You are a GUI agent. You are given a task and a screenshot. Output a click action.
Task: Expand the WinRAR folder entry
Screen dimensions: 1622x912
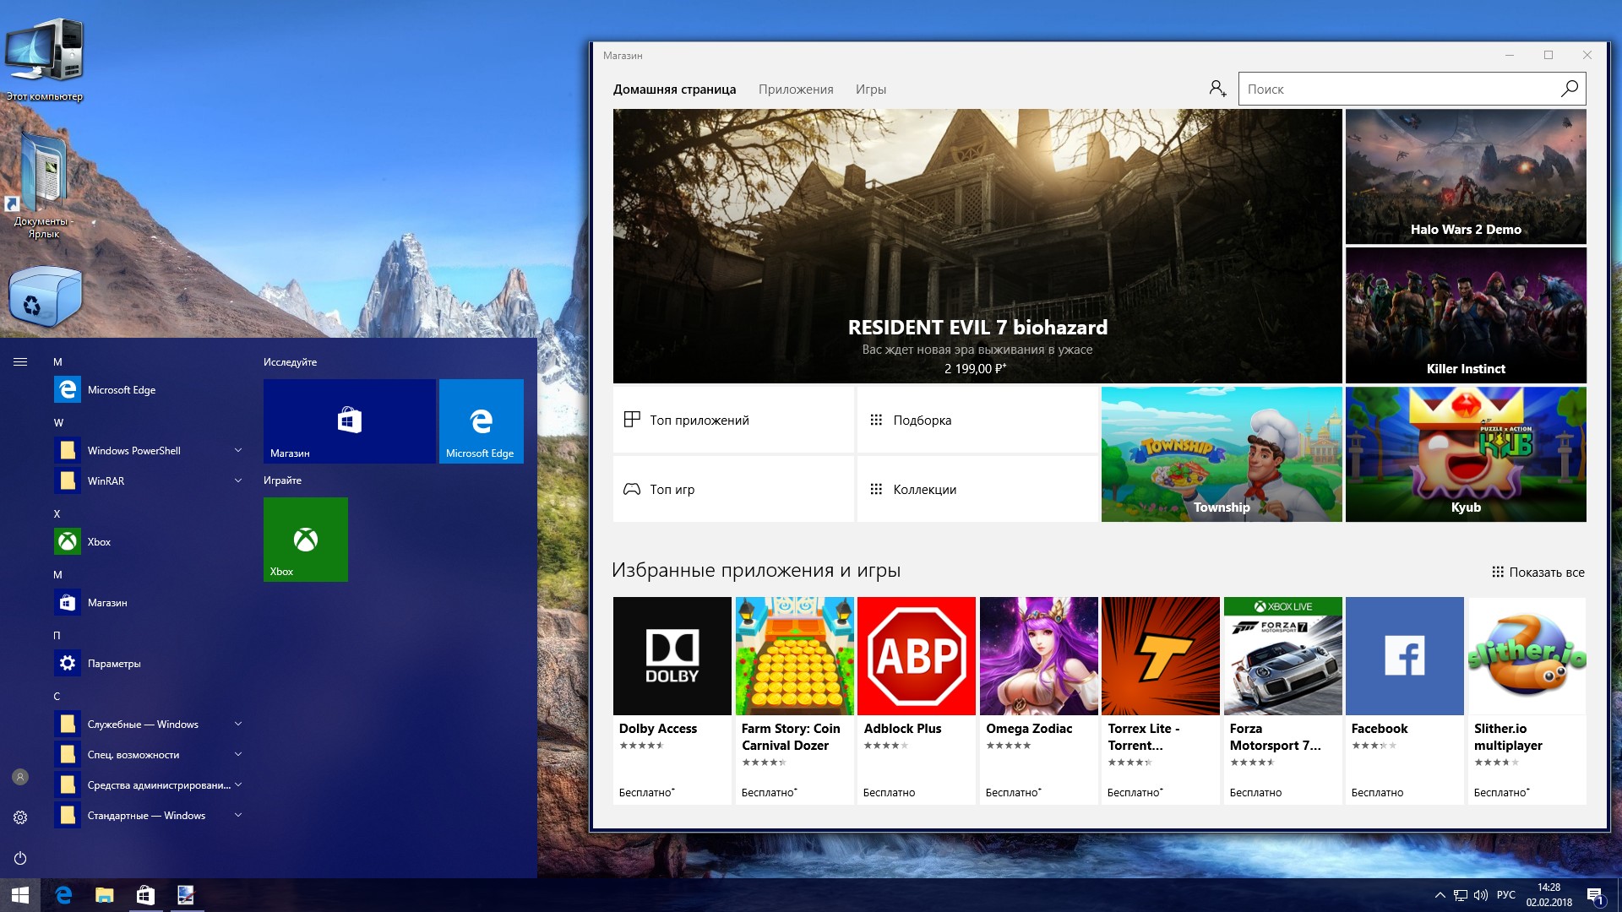click(237, 480)
